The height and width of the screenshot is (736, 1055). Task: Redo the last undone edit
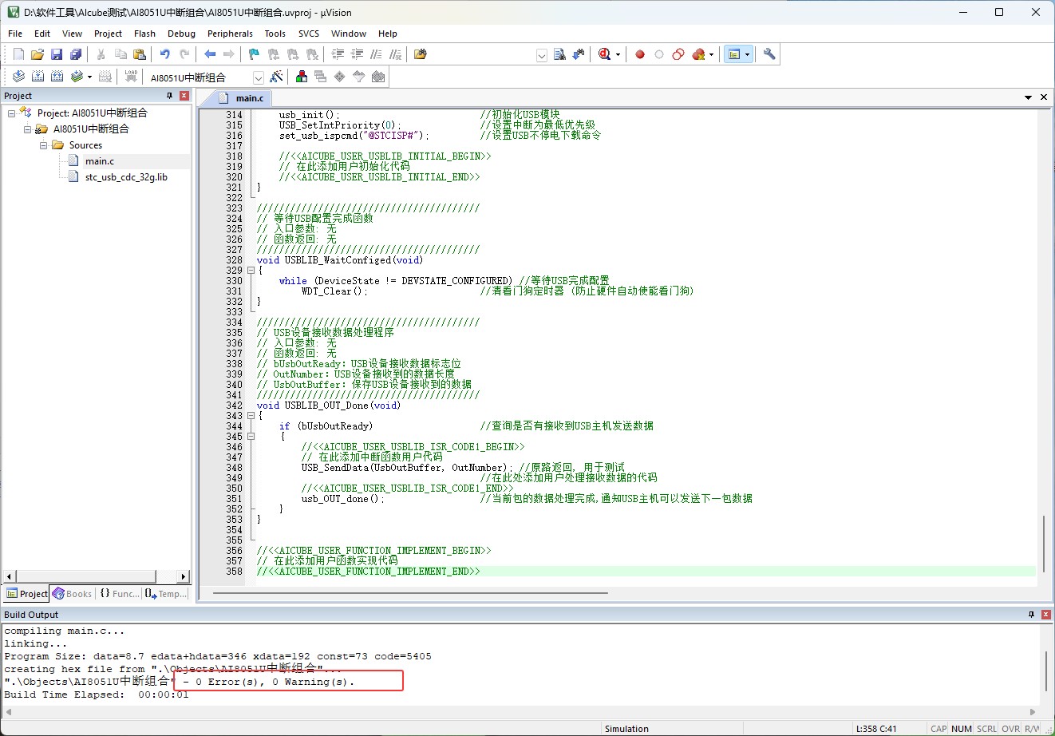(184, 54)
